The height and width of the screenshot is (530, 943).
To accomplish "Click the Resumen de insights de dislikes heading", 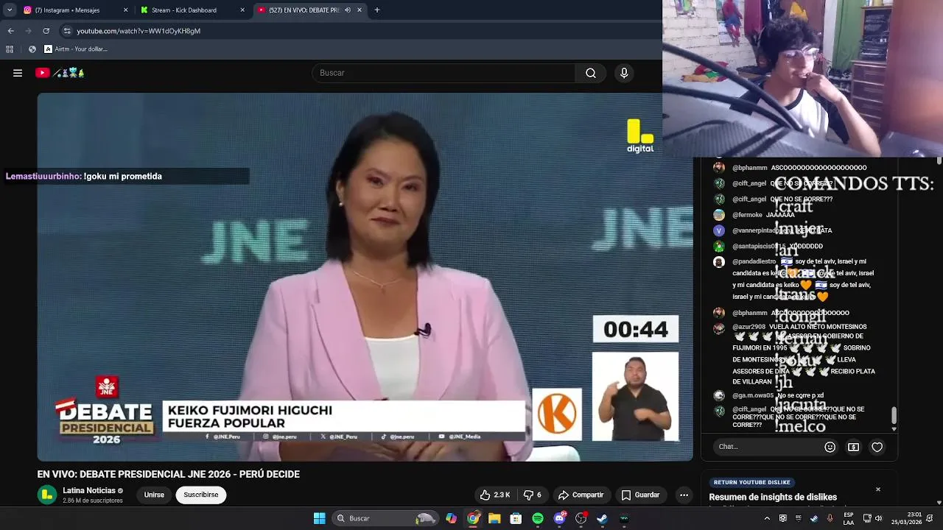I will tap(773, 497).
